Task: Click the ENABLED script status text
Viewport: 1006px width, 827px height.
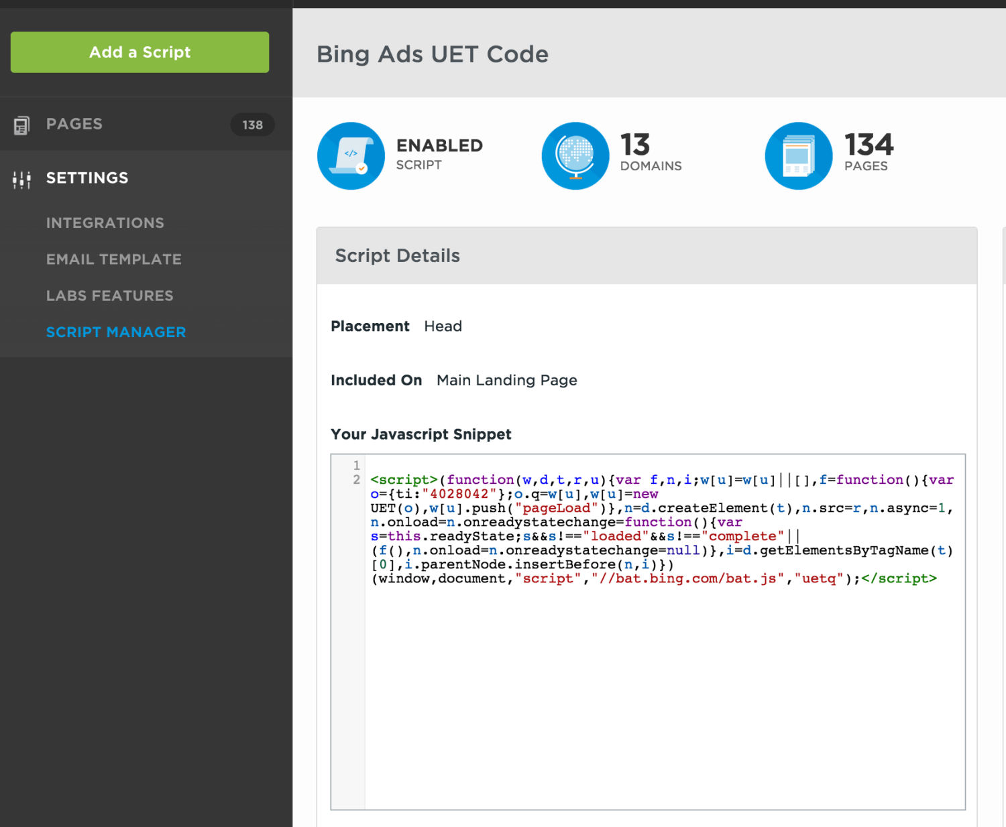Action: click(x=439, y=145)
